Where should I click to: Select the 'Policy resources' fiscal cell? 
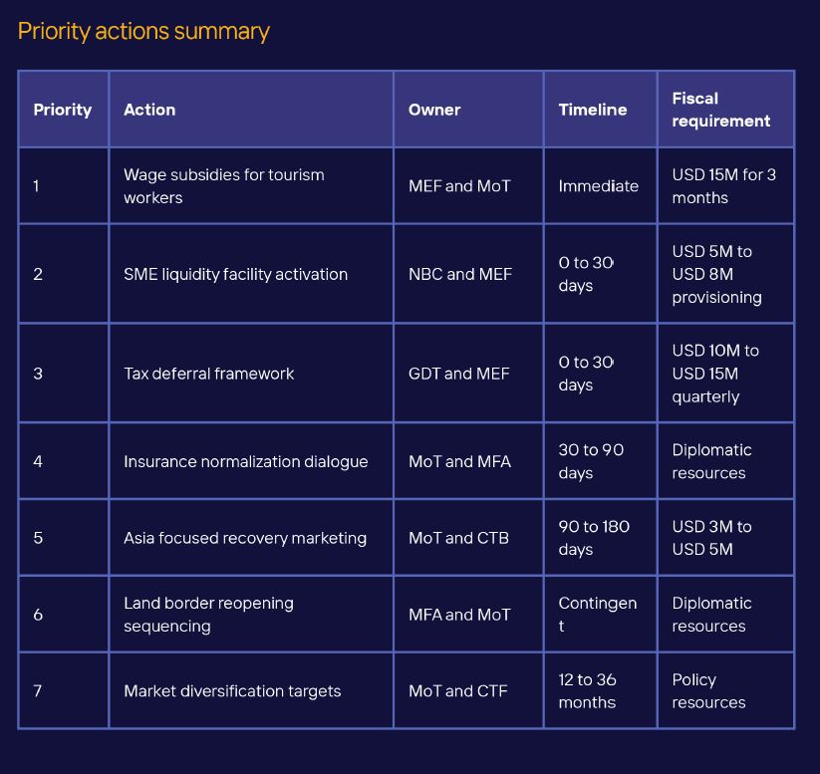708,691
